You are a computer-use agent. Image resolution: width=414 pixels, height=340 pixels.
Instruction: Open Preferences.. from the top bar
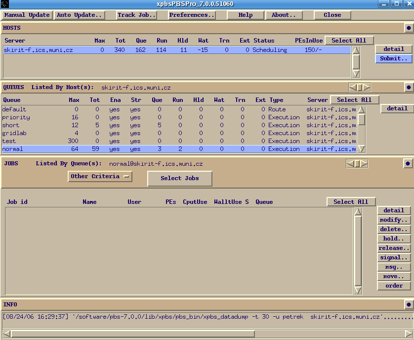tap(192, 15)
